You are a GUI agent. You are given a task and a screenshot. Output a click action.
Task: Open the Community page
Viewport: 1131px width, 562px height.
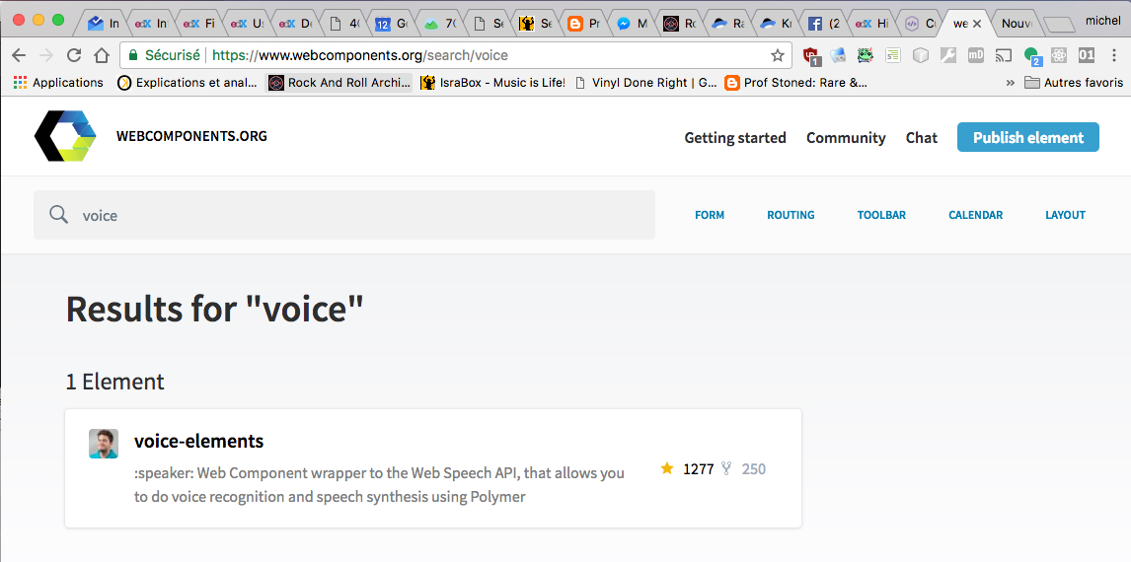point(846,138)
